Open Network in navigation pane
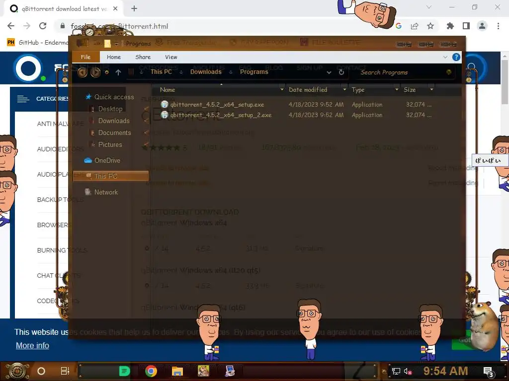This screenshot has width=509, height=381. pos(106,192)
